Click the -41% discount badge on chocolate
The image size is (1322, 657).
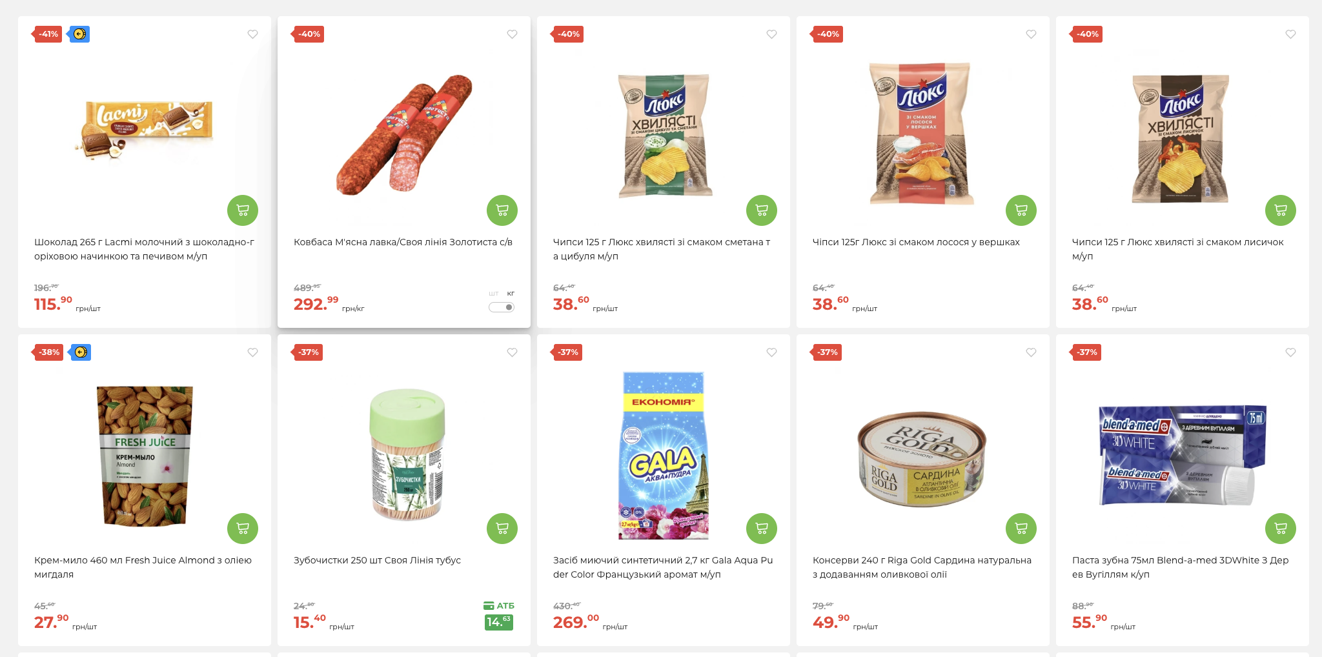(48, 34)
